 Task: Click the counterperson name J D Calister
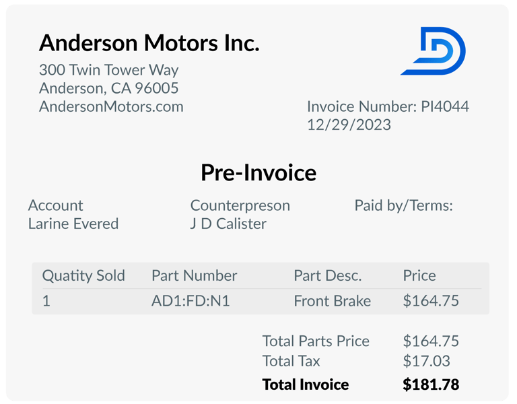point(228,224)
